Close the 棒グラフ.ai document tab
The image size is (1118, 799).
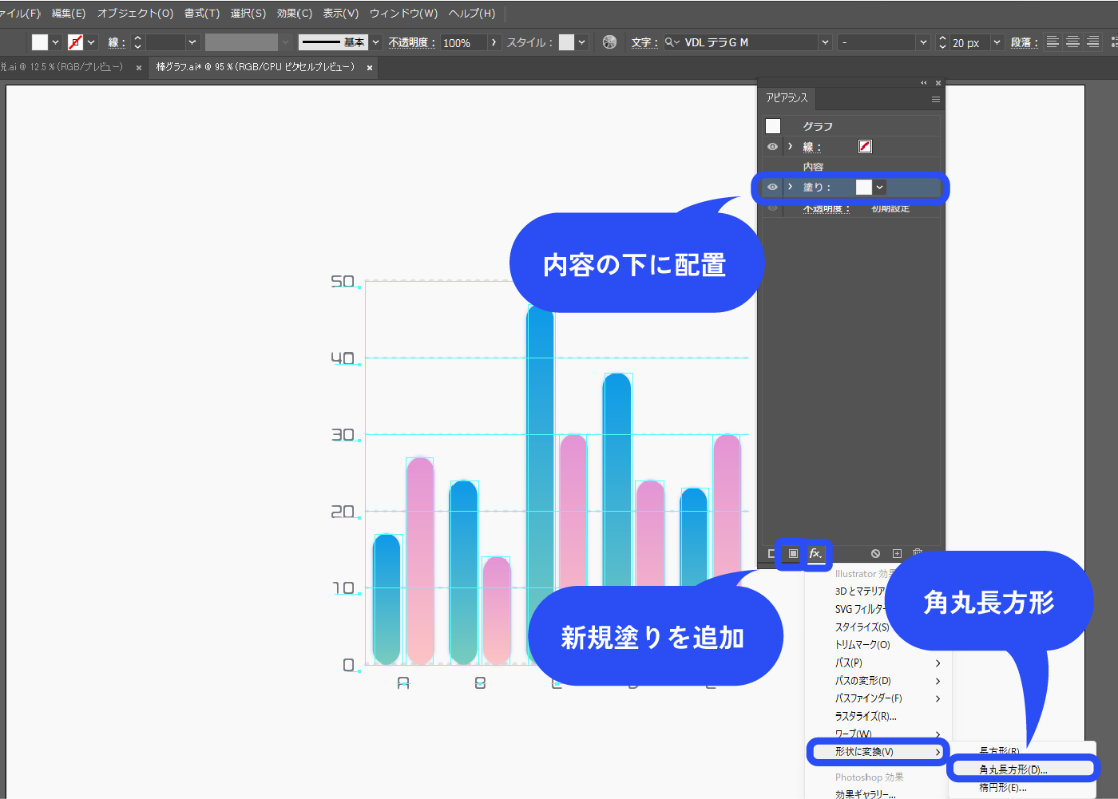[370, 68]
